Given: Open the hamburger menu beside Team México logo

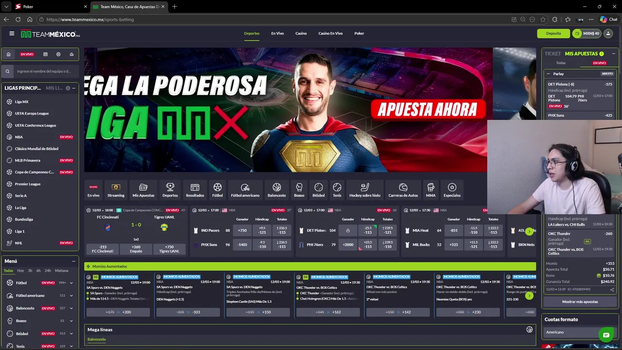Looking at the screenshot, I should coord(12,34).
